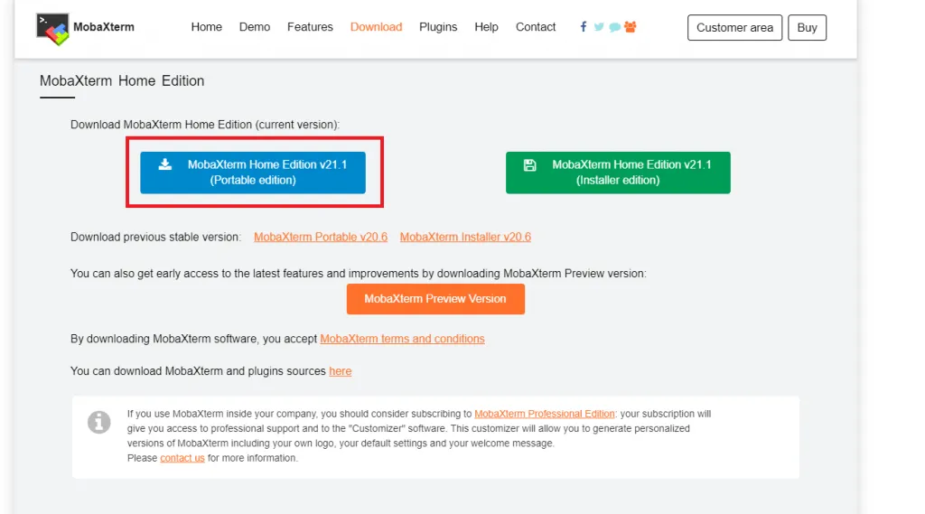The height and width of the screenshot is (514, 925).
Task: Click the orange community people icon
Action: point(630,26)
